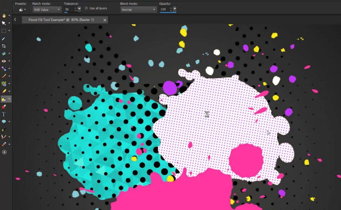Close the Flood Fill Tool Example document
Viewport: 341px width, 210px height.
104,20
